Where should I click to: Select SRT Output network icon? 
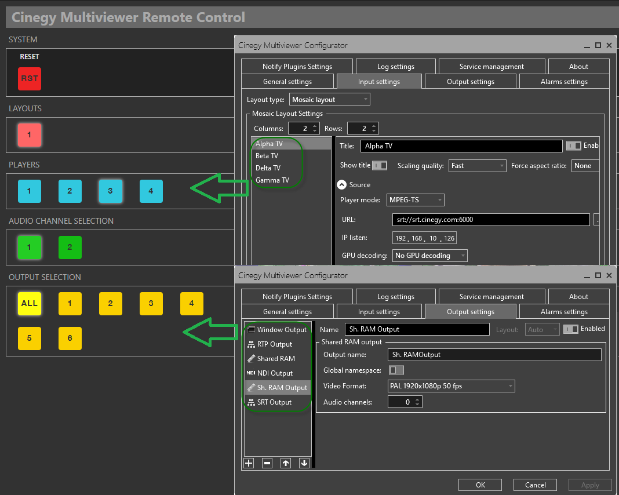pos(251,402)
